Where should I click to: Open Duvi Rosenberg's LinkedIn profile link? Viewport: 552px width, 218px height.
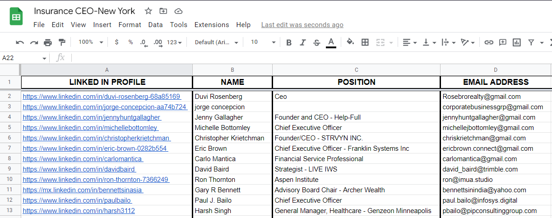[x=102, y=97]
